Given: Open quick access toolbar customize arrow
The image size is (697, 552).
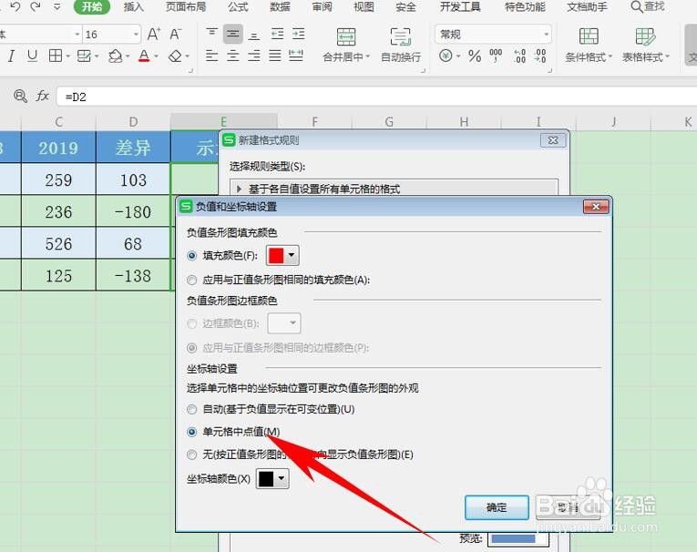Looking at the screenshot, I should [56, 6].
